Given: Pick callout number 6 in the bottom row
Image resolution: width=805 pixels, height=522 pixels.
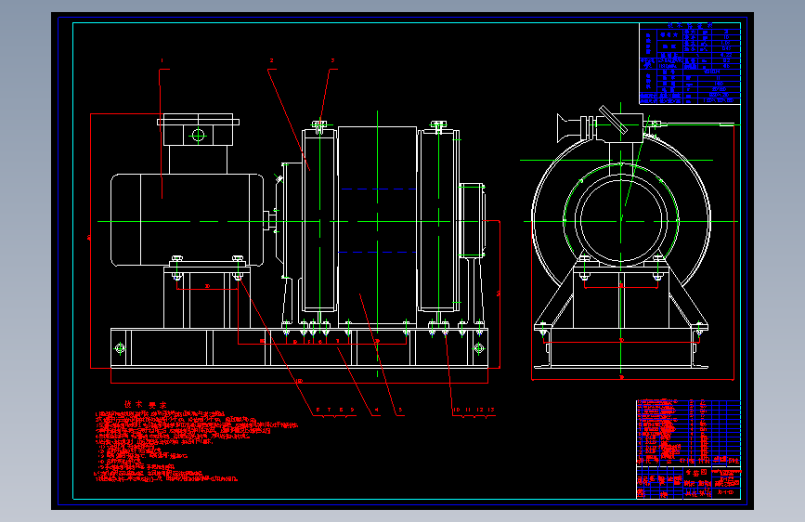Looking at the screenshot, I should click(x=318, y=410).
